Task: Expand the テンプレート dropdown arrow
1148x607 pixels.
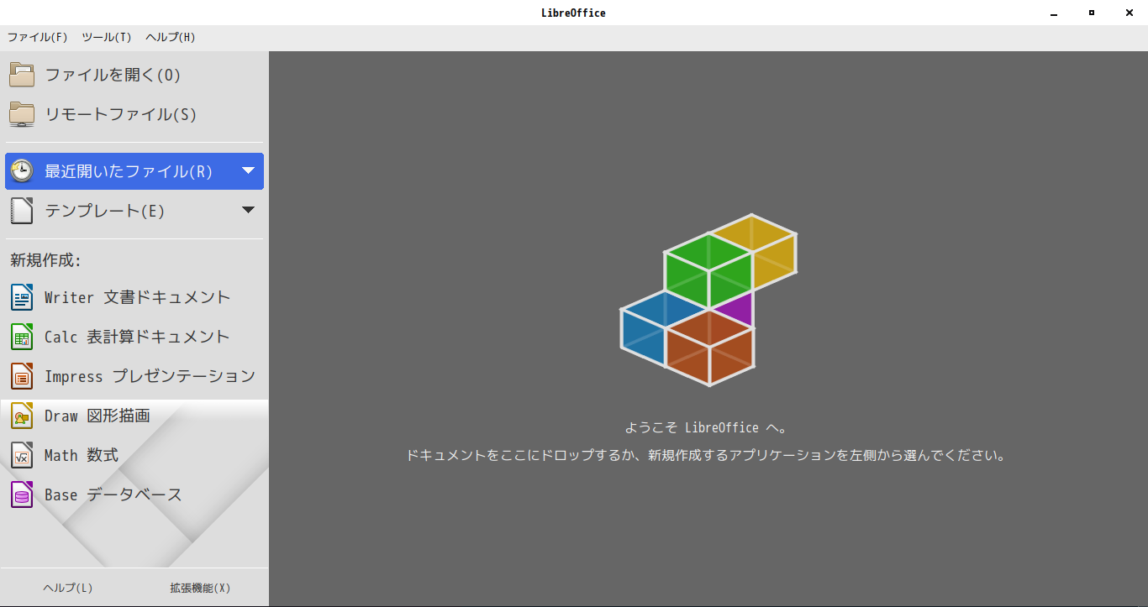Action: coord(248,210)
